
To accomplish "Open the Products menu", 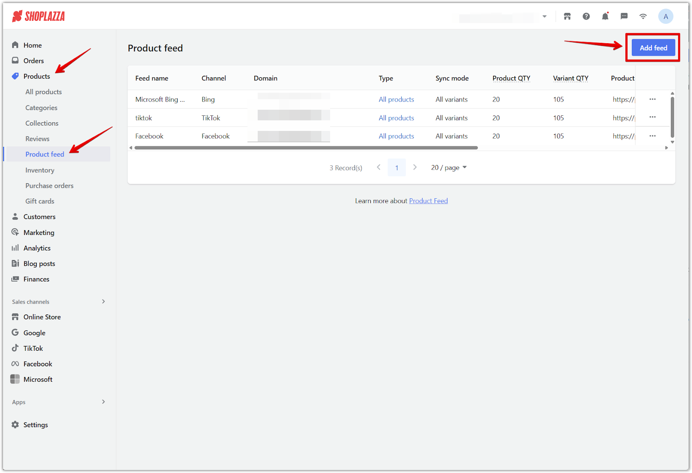I will [36, 76].
